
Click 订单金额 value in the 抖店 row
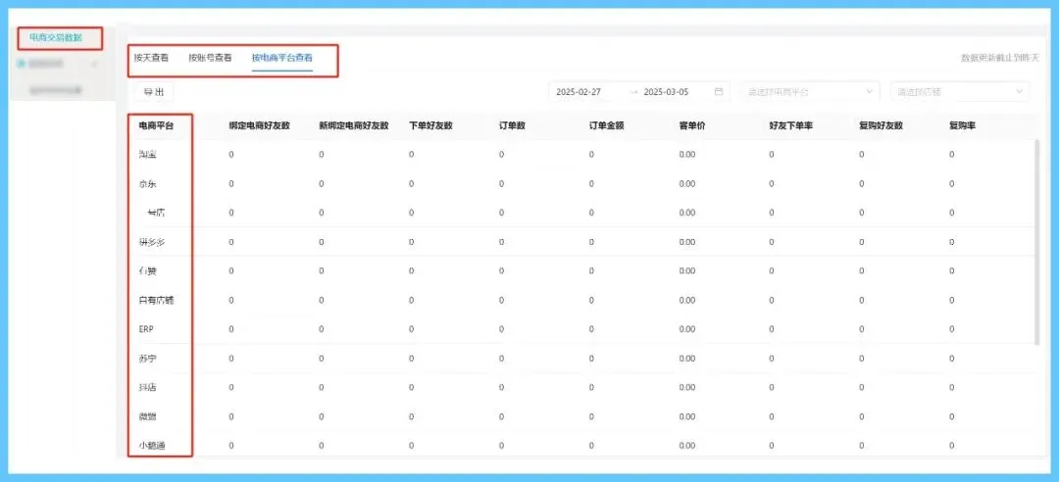(591, 388)
